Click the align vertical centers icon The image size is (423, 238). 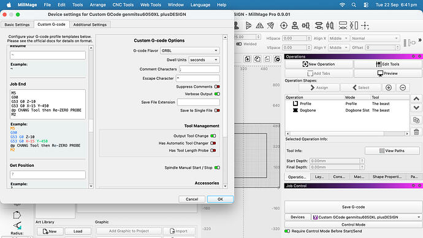(x=306, y=26)
